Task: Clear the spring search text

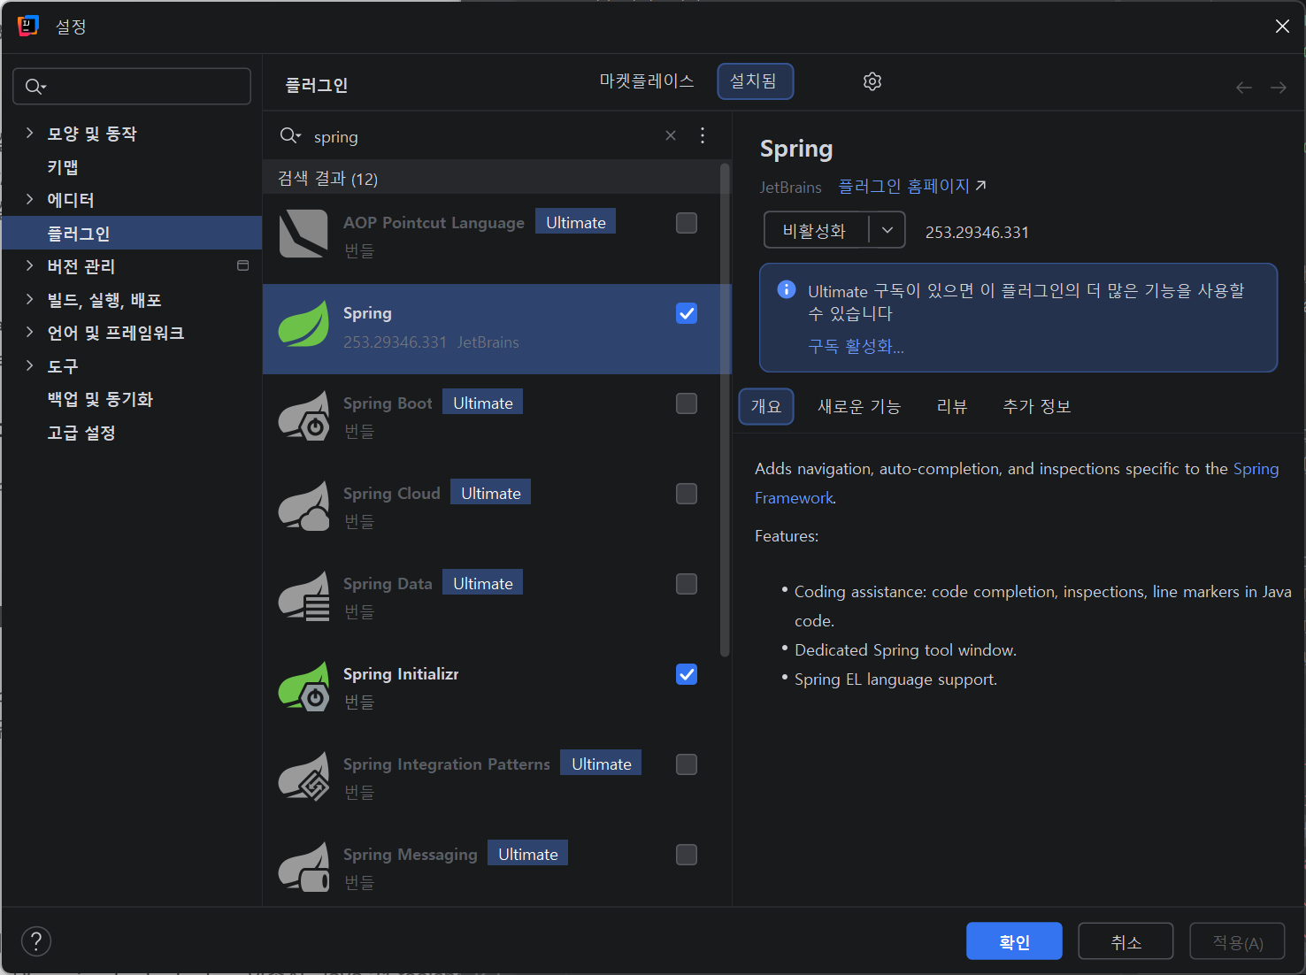Action: point(670,135)
